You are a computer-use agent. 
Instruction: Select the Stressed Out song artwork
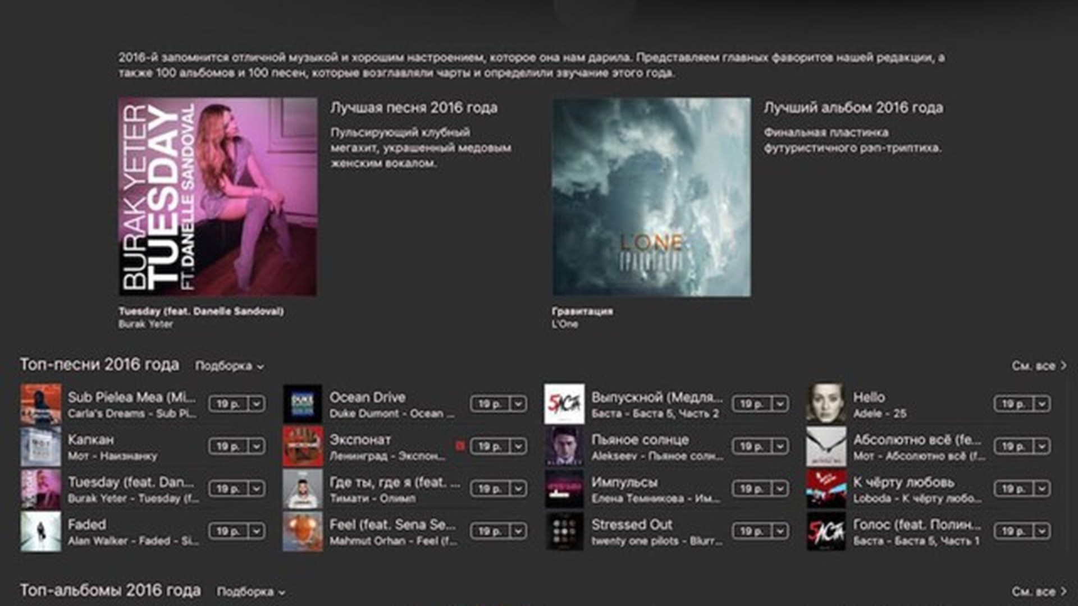click(564, 531)
